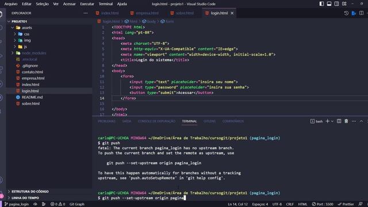Kill the terminal with trash icon

[346, 121]
